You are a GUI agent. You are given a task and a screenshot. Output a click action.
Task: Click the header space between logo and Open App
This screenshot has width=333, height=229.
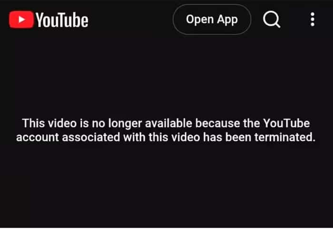click(131, 20)
